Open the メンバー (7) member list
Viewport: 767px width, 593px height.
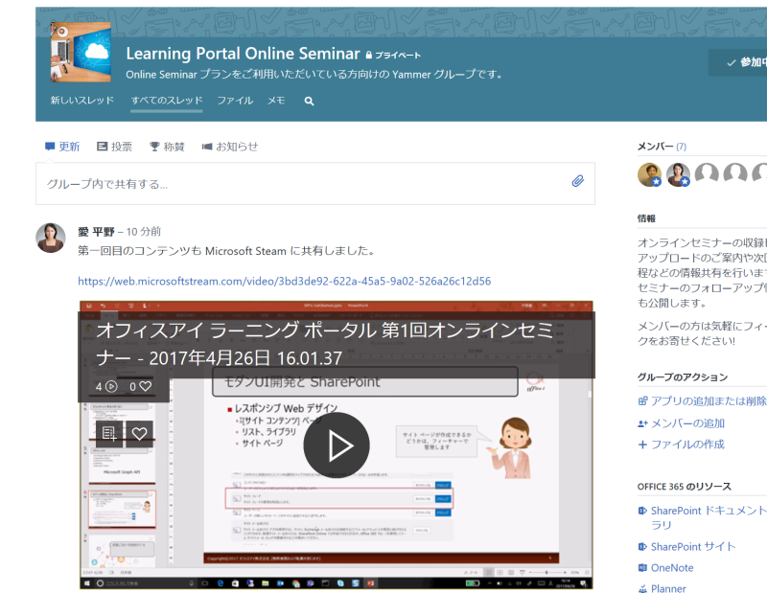[x=662, y=147]
